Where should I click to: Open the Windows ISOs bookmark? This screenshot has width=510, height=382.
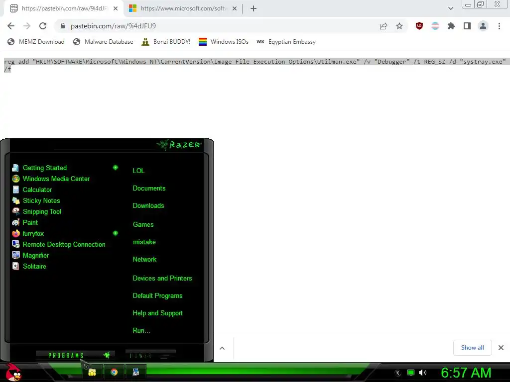[x=224, y=42]
